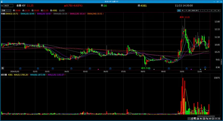Click the 最低: 9.00 price label
223x121 pixels.
(x=146, y=68)
